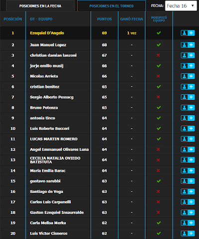Image resolution: width=199 pixels, height=239 pixels.
Task: Click the add-user icon beside Bruno Potenza
Action: 188,107
